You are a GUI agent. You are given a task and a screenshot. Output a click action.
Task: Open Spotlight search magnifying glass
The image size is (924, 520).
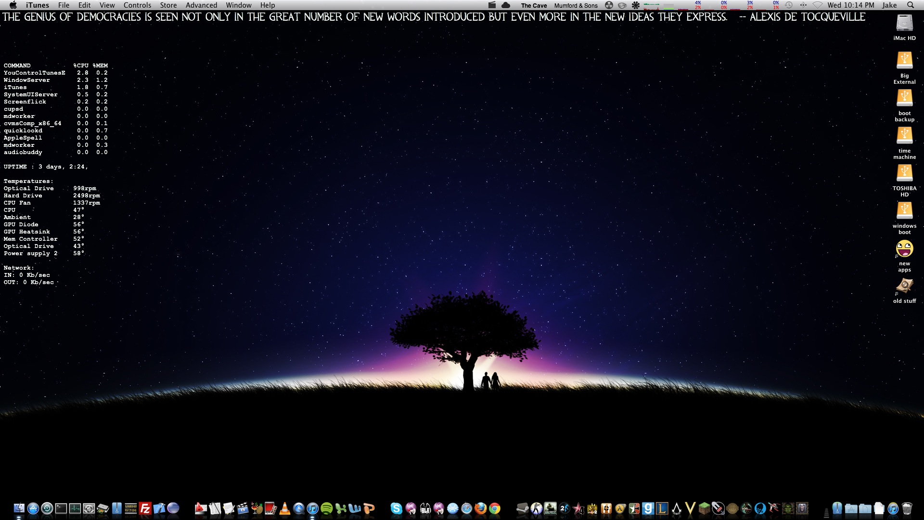[910, 5]
